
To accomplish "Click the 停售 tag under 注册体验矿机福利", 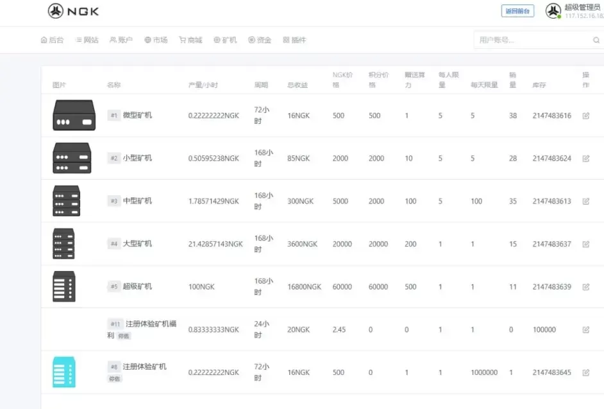I will coord(124,336).
